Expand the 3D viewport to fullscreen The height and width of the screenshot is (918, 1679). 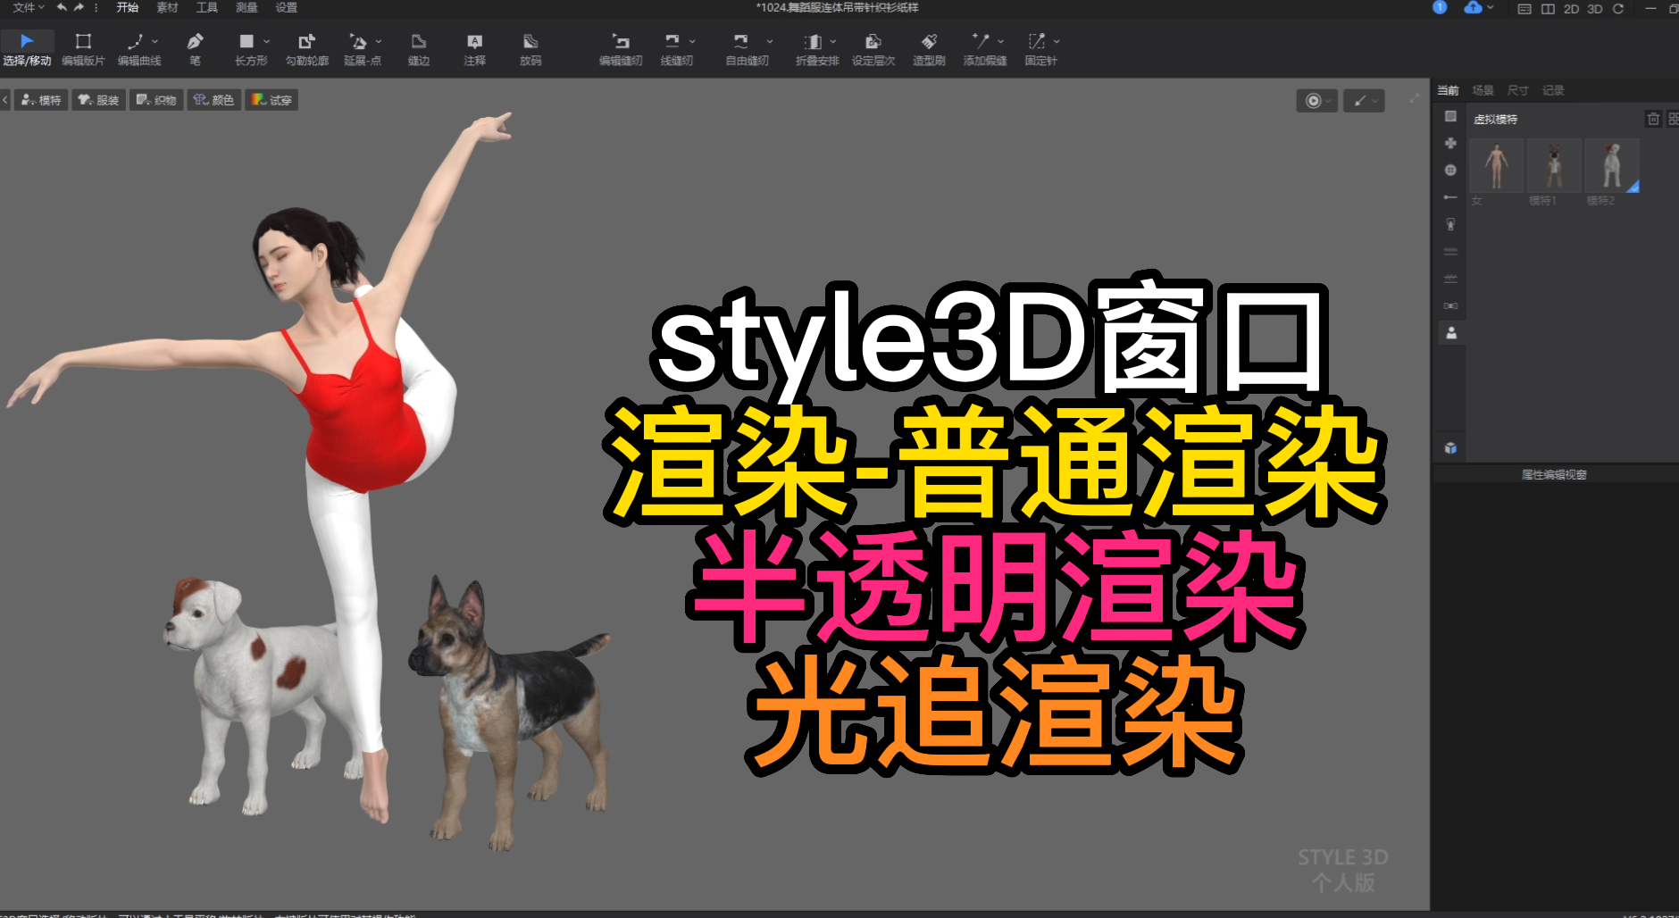[1414, 98]
